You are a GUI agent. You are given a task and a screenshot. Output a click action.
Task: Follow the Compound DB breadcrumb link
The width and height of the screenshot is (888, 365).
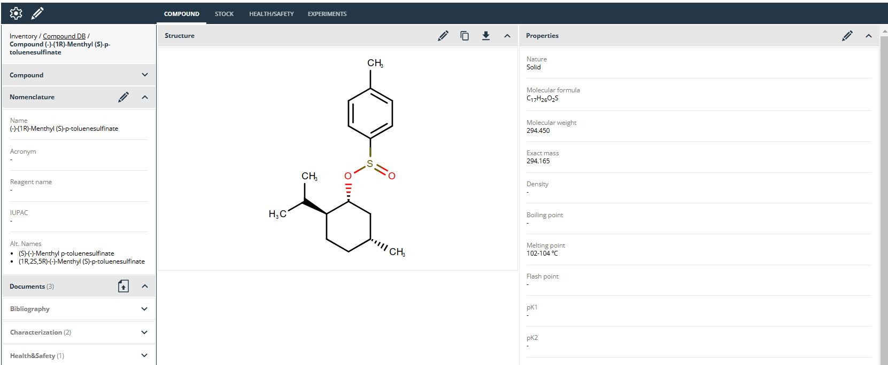pos(64,36)
